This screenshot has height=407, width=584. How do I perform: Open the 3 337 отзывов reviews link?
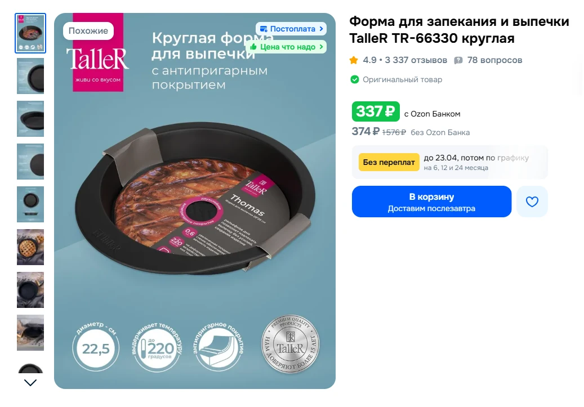[x=416, y=60]
